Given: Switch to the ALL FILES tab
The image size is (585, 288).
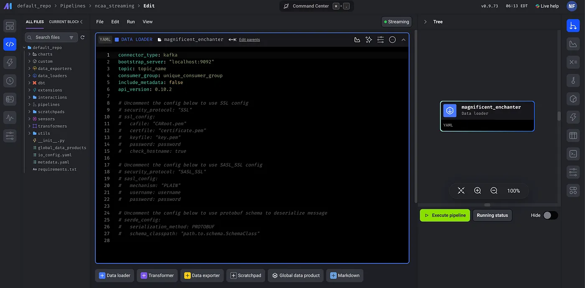Looking at the screenshot, I should tap(35, 22).
